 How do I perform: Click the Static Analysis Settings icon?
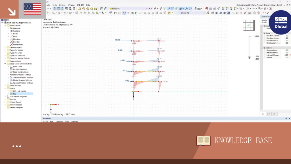[x=11, y=75]
